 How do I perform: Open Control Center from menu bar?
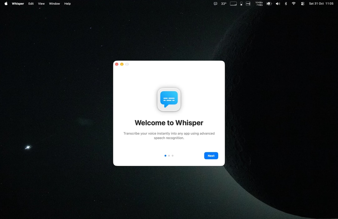pos(303,4)
